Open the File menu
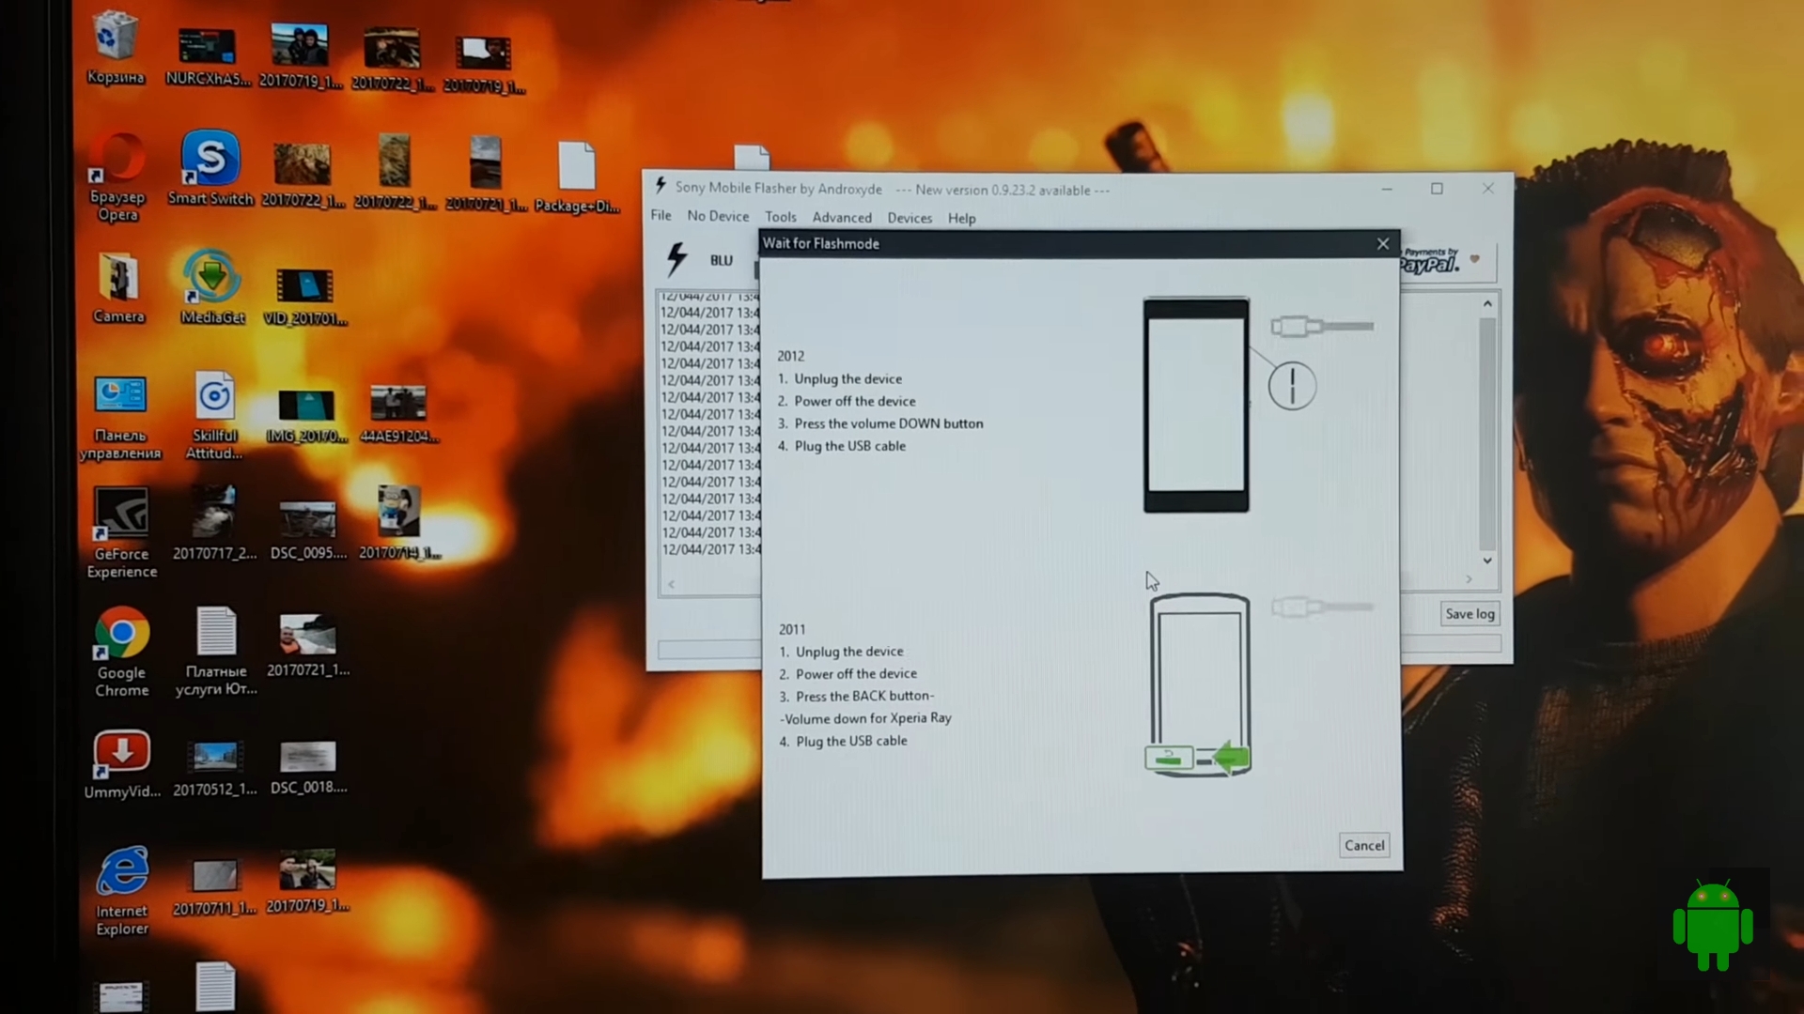The width and height of the screenshot is (1804, 1014). tap(661, 216)
